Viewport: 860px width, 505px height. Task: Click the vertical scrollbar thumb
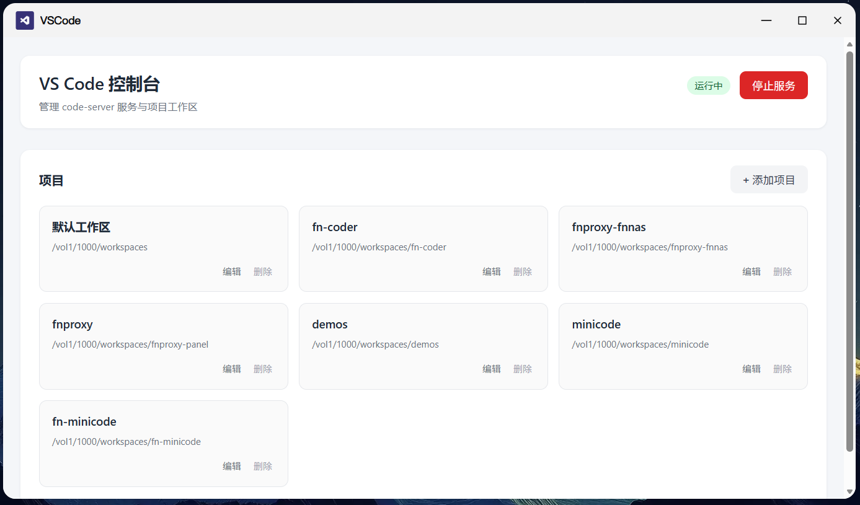[x=850, y=251]
